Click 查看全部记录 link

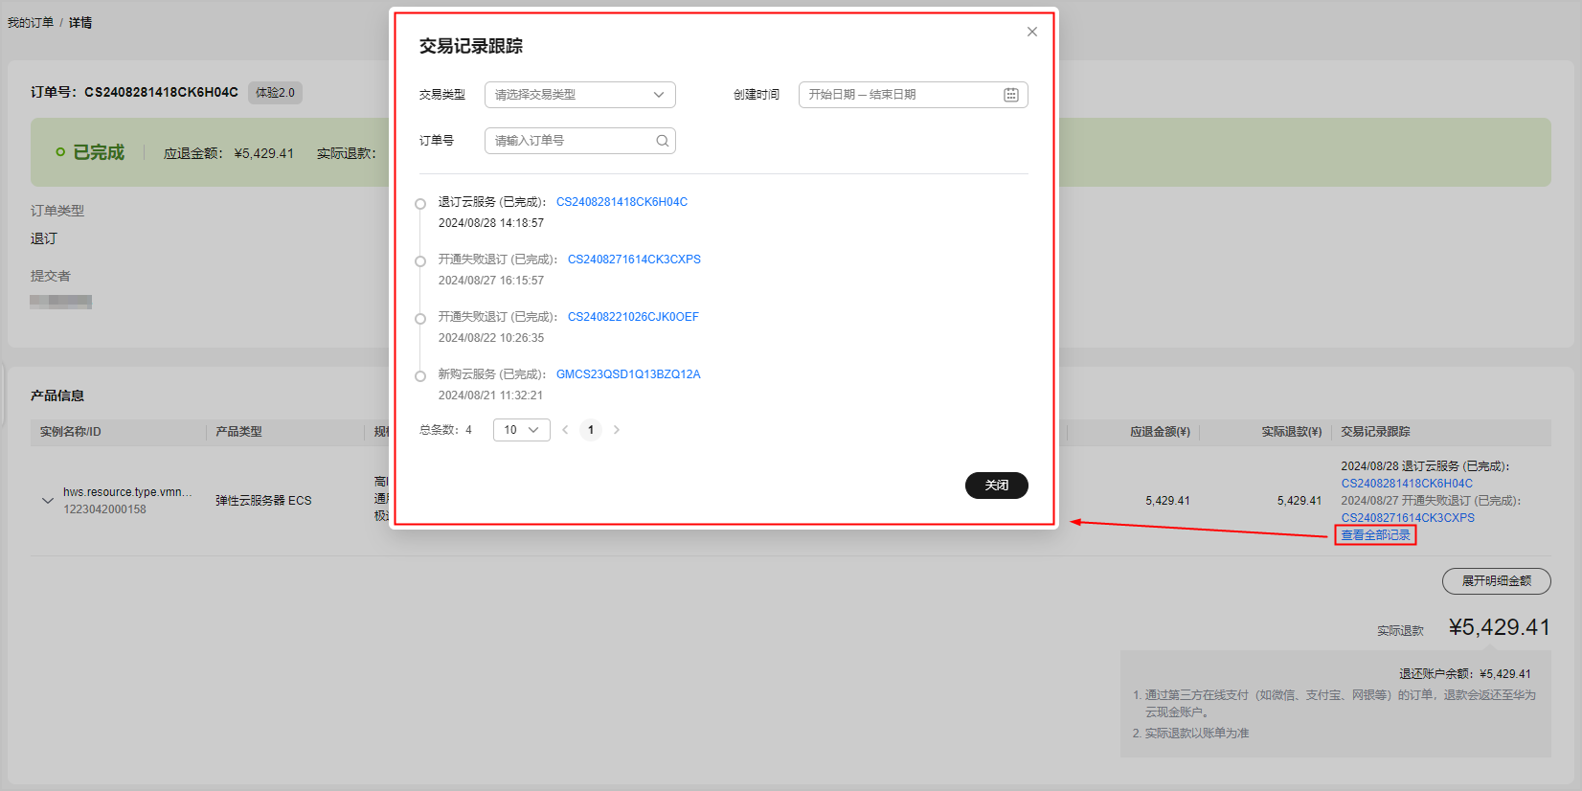point(1375,535)
